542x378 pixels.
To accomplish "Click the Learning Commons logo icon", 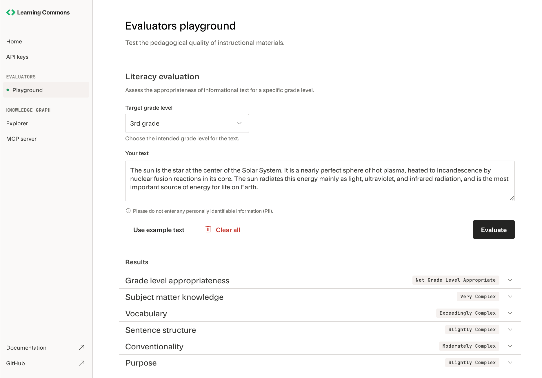I will (x=11, y=12).
